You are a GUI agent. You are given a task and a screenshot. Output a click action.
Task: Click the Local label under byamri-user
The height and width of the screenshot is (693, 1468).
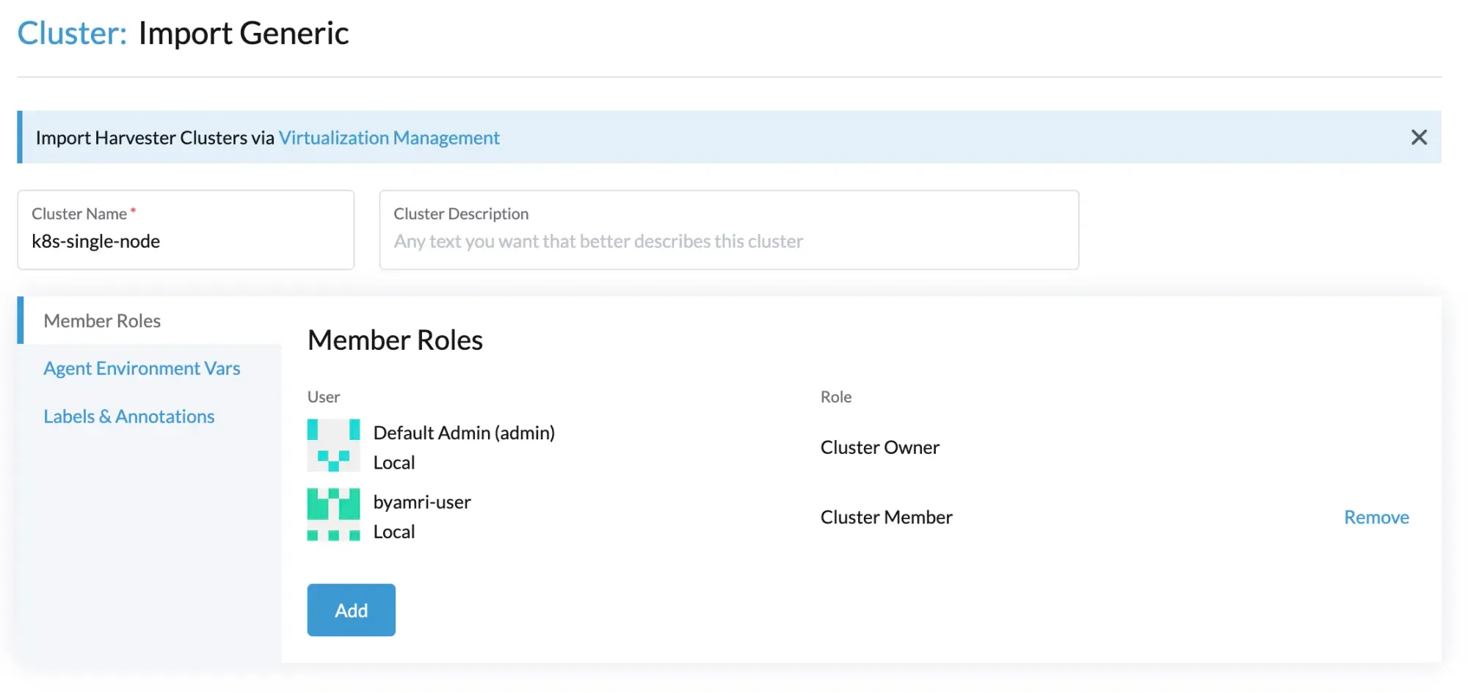[394, 531]
